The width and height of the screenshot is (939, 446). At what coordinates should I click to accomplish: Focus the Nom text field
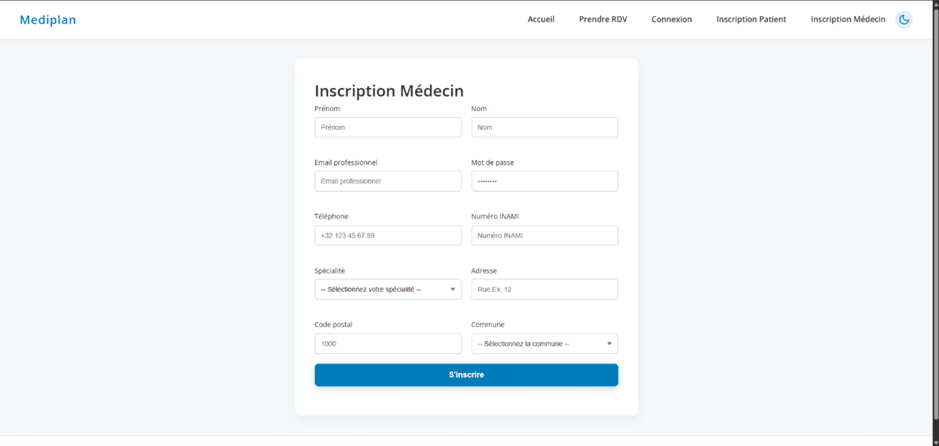[x=544, y=127]
